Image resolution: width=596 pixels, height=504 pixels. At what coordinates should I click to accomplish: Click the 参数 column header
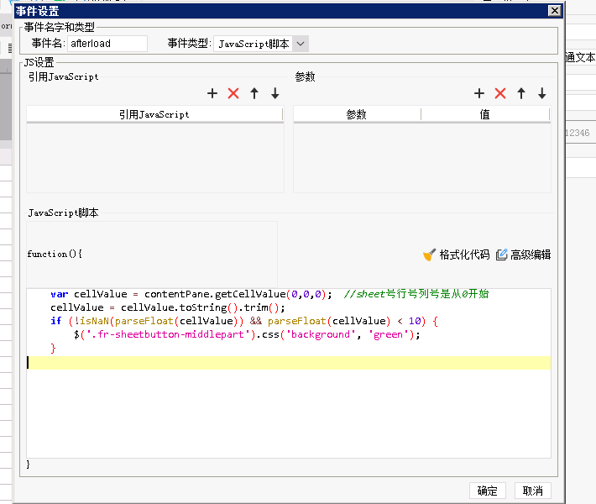(x=356, y=114)
